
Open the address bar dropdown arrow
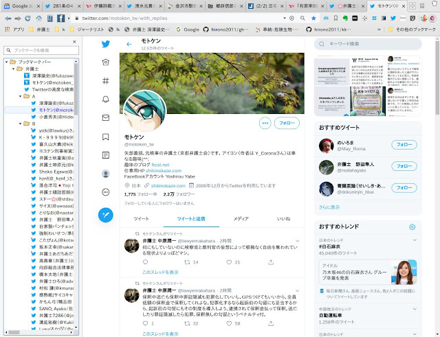285,19
